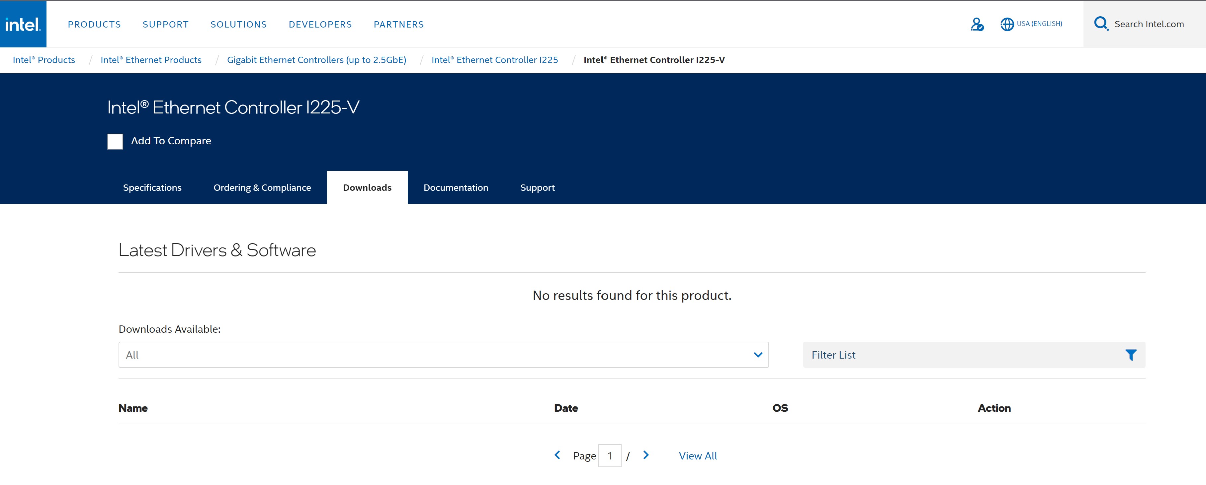Go to next page arrow
The image size is (1206, 485).
(x=646, y=455)
